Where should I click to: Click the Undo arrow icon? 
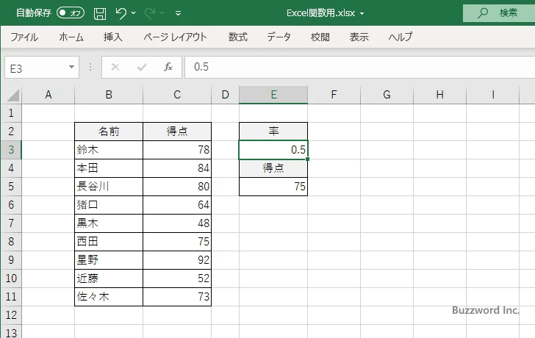(x=121, y=13)
